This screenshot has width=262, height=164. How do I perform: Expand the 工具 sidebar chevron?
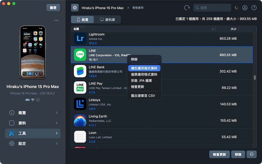pos(57,133)
